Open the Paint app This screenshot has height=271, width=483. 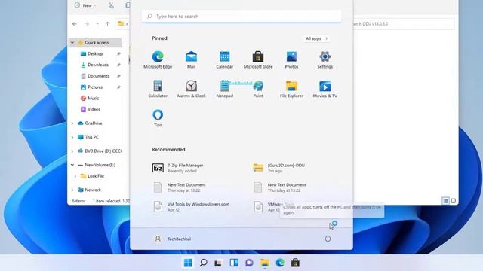coord(258,89)
